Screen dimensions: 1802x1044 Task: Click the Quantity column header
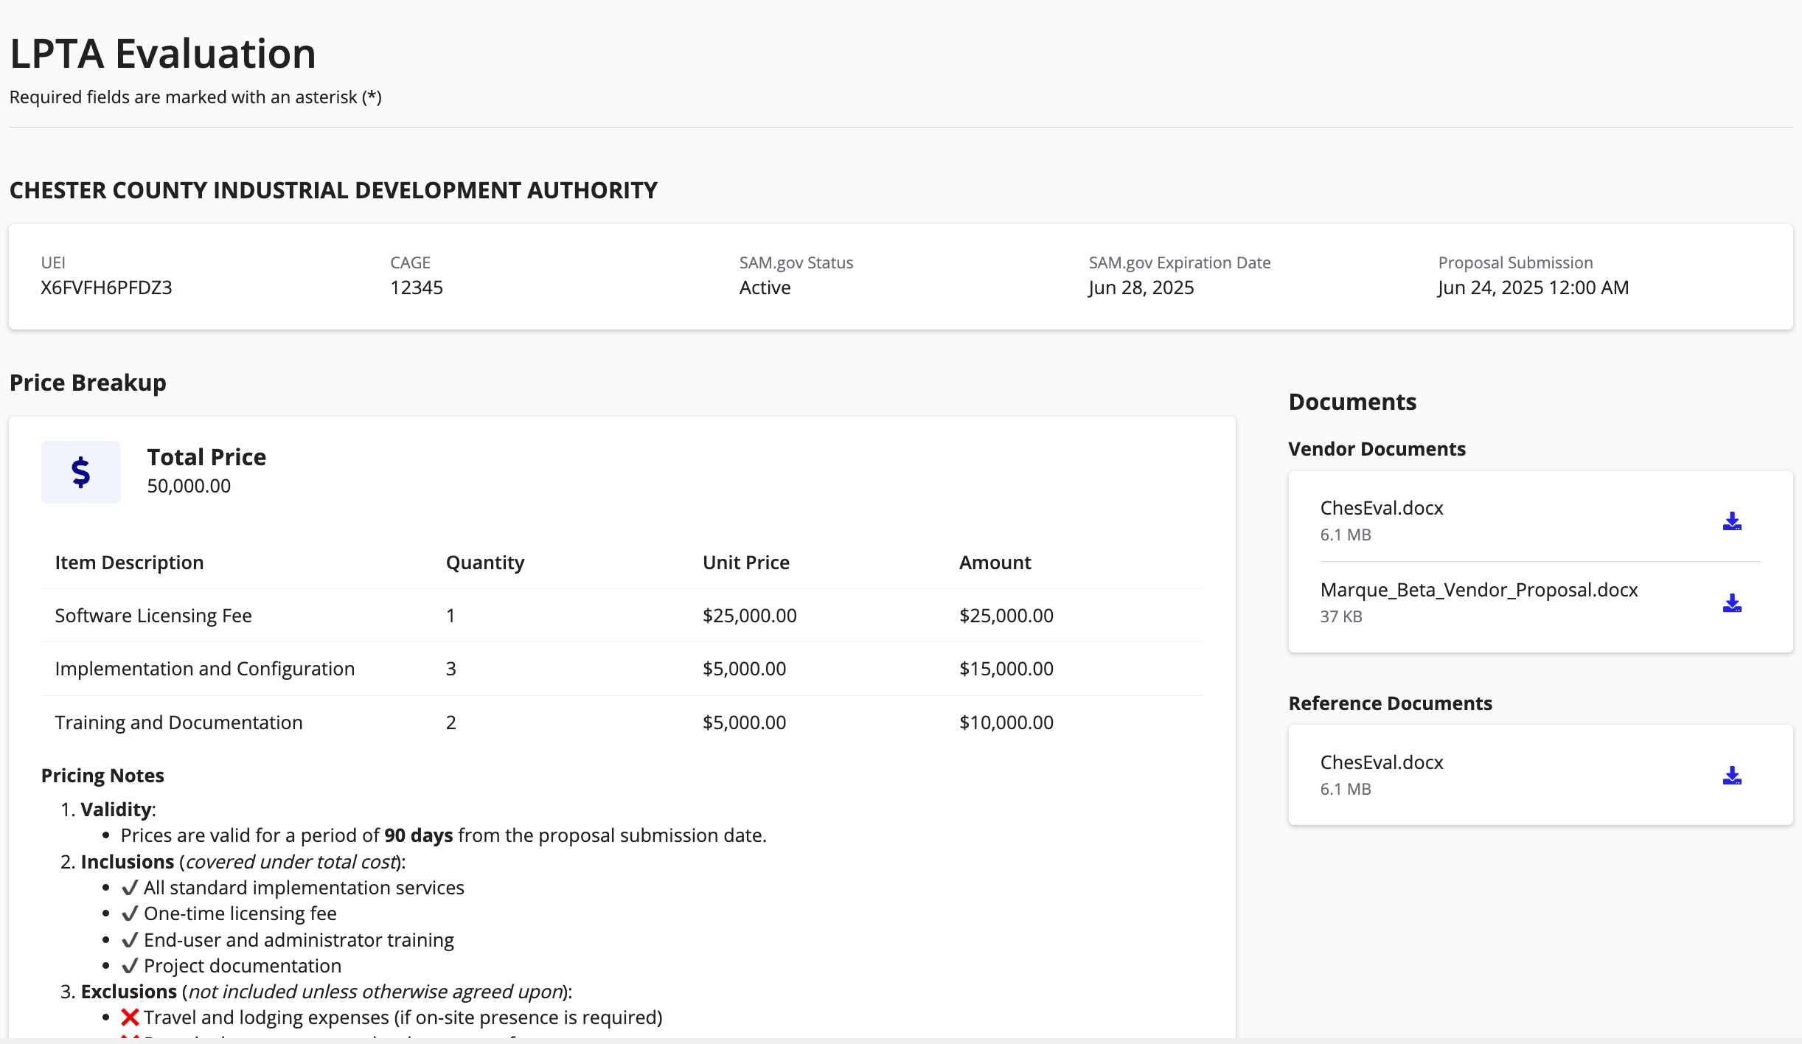click(485, 563)
